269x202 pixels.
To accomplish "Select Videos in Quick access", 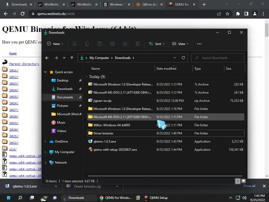I will [x=63, y=131].
